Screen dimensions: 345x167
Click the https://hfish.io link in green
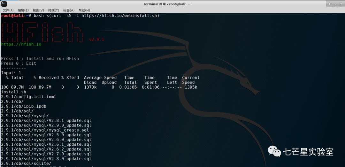coord(21,44)
